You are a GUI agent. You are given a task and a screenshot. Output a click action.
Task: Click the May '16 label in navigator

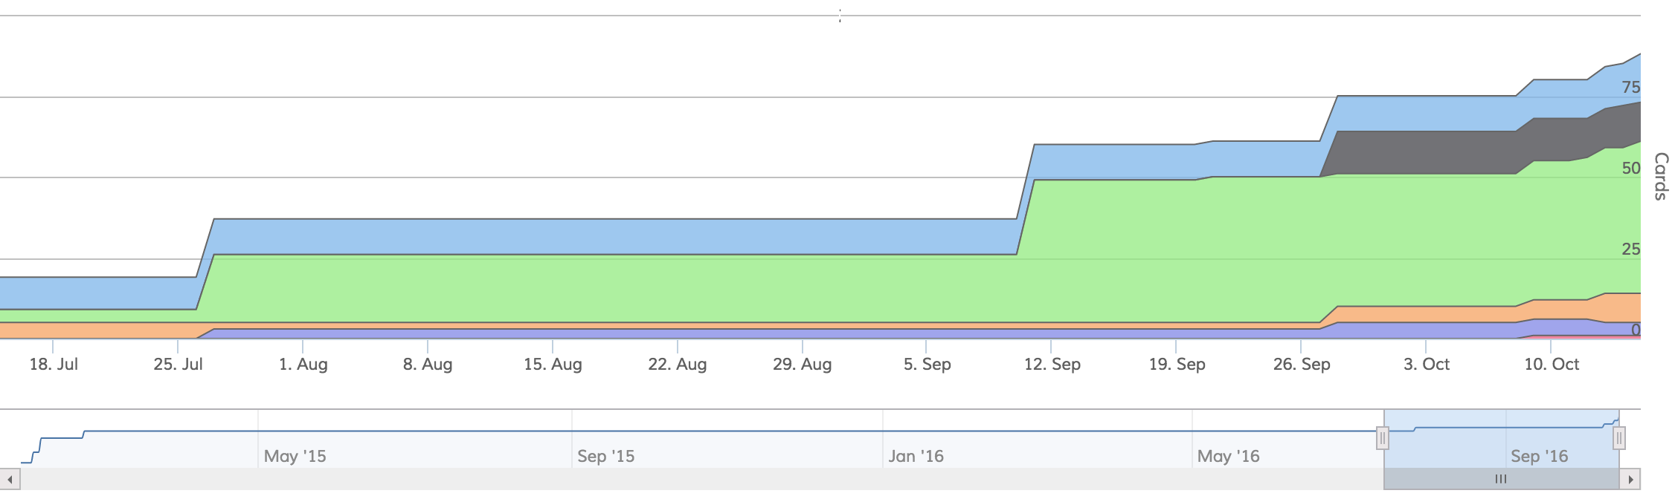point(1229,456)
